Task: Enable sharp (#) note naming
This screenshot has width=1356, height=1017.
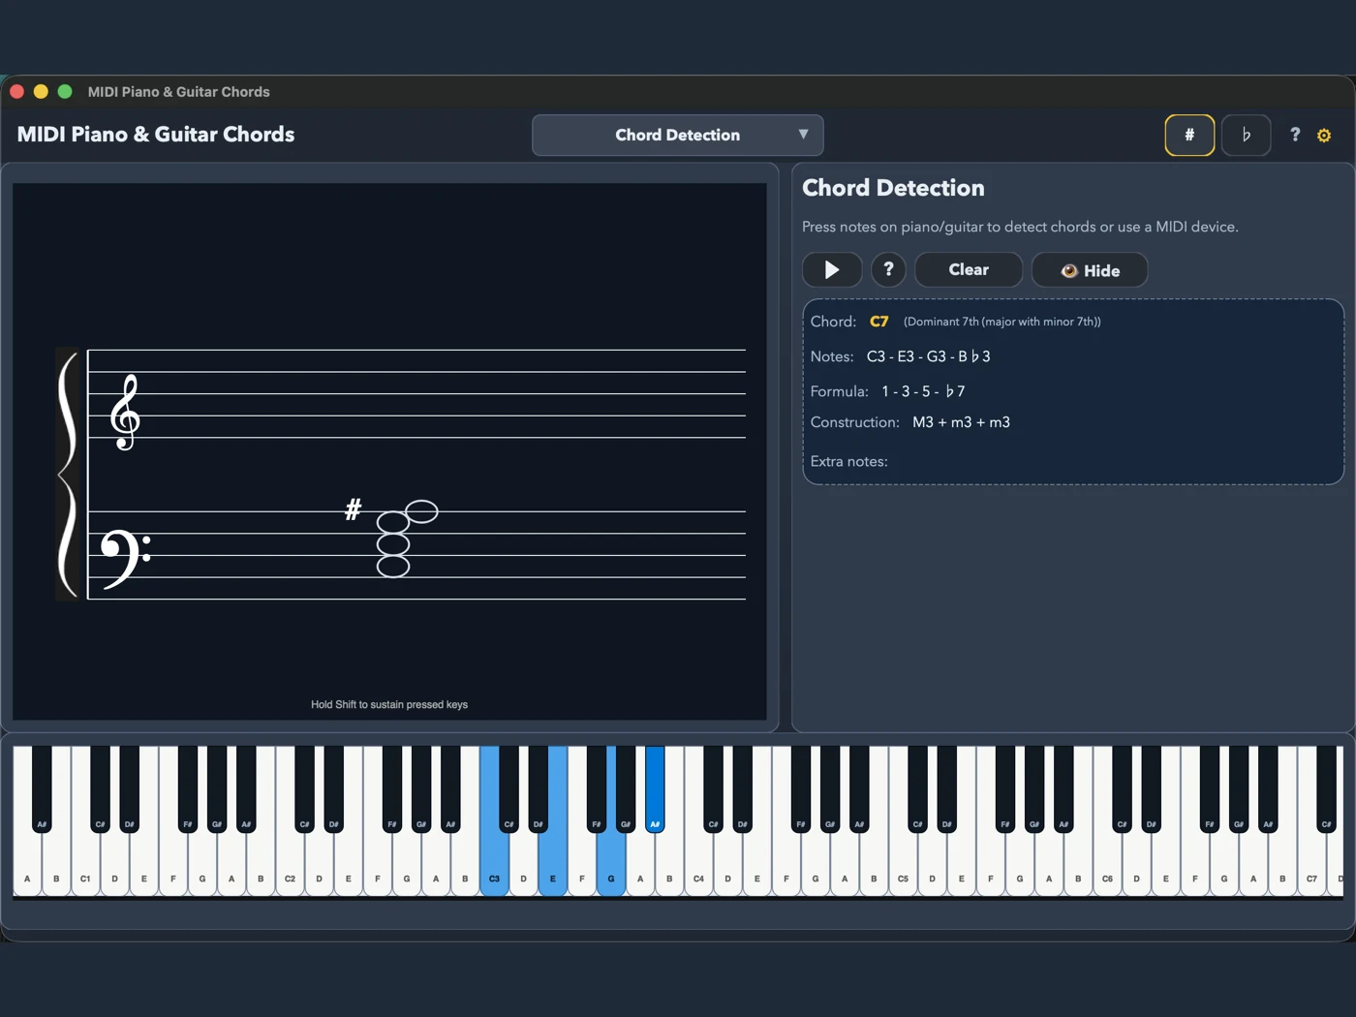Action: pyautogui.click(x=1189, y=136)
